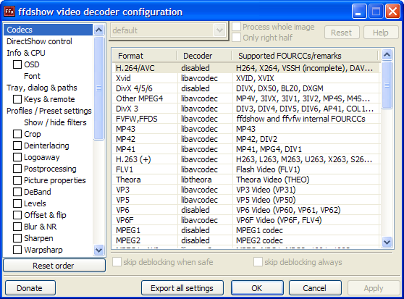Select Codecs in the left tree
This screenshot has width=404, height=299.
(x=48, y=30)
